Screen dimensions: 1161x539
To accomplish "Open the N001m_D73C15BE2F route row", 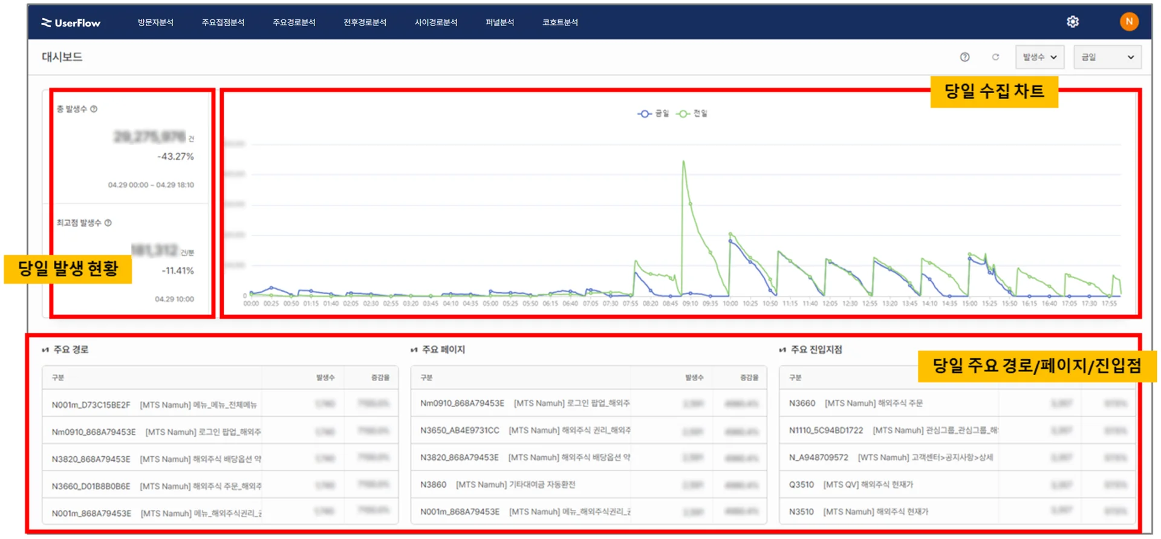I will pyautogui.click(x=154, y=405).
